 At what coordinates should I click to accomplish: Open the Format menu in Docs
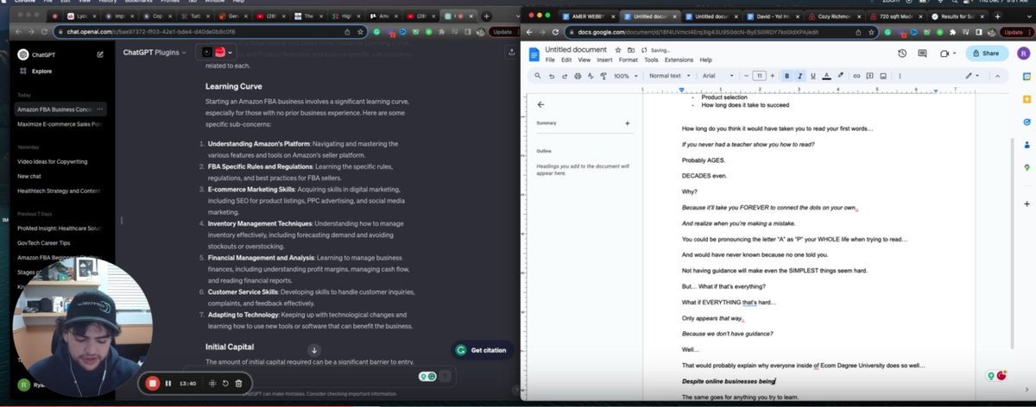(x=628, y=60)
